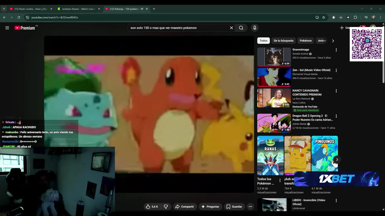Close the Pokerap tab
Image resolution: width=385 pixels, height=216 pixels.
[147, 9]
